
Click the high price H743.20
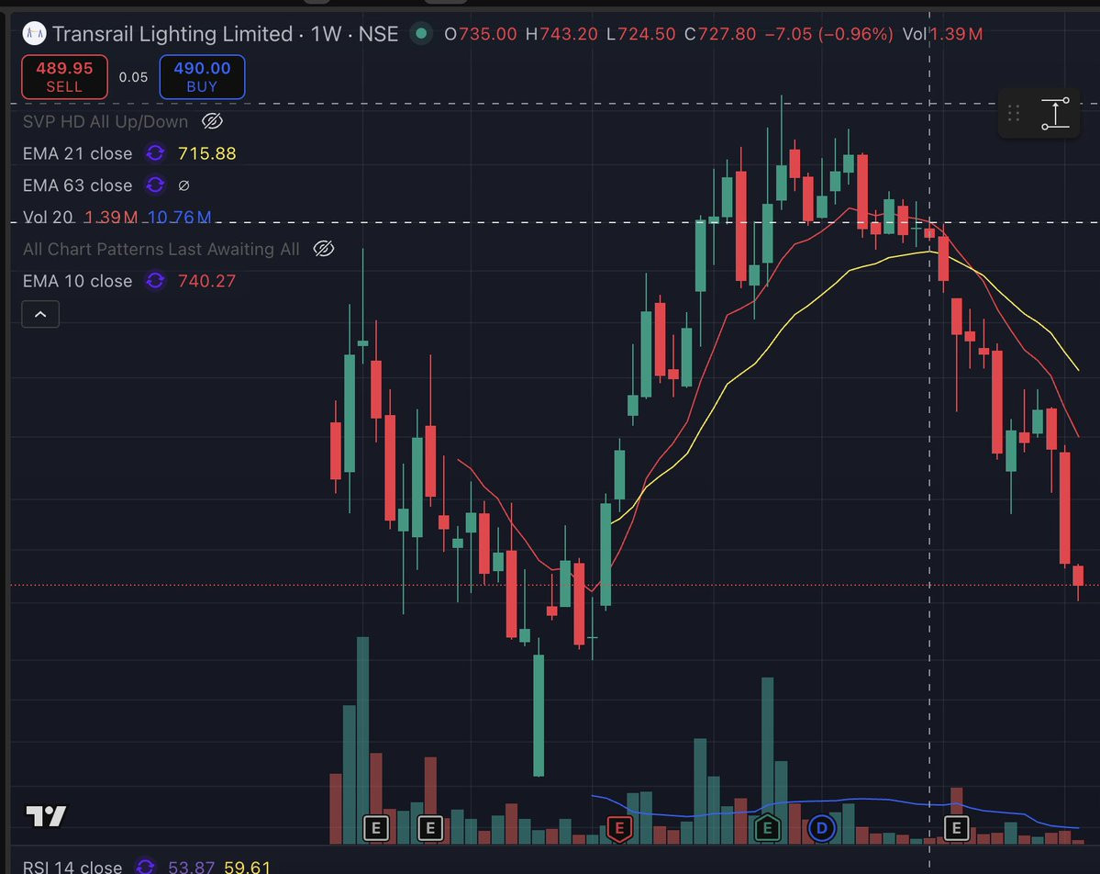point(561,34)
